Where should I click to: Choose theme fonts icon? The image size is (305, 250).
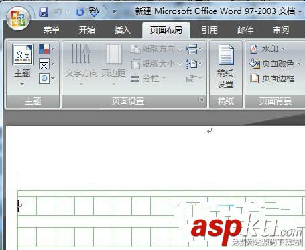[46, 64]
